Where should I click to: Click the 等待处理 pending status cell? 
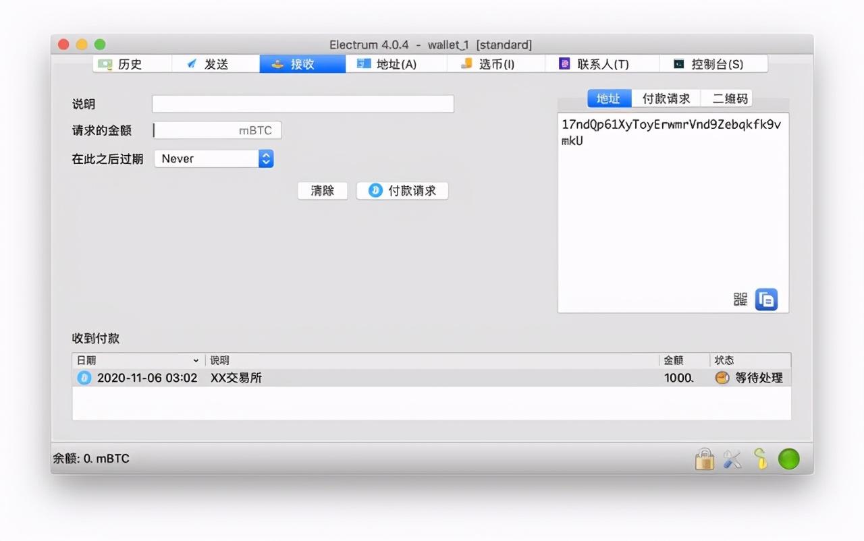(x=759, y=378)
